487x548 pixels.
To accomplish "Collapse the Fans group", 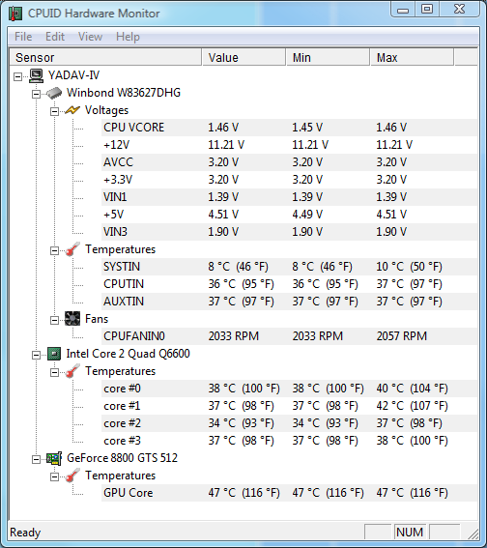I will [x=54, y=320].
